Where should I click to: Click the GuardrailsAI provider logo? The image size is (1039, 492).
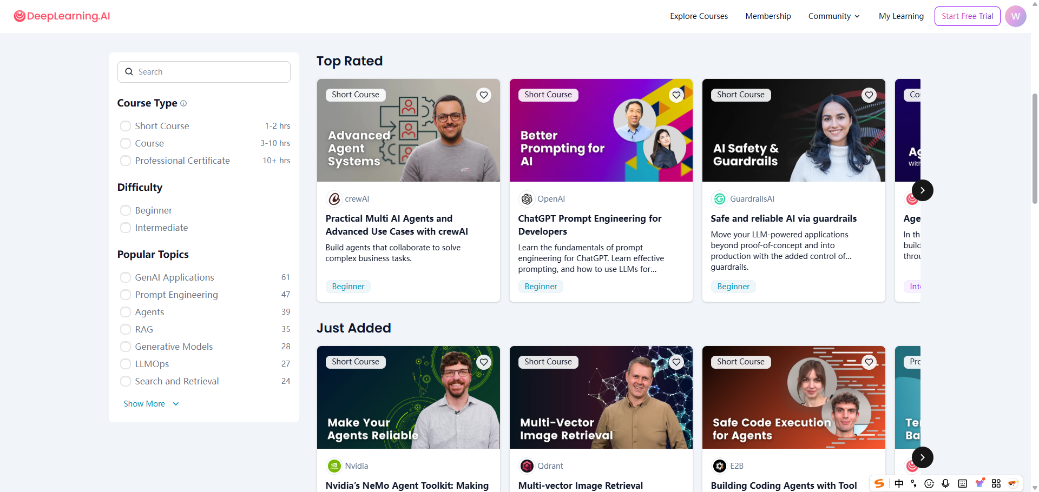pyautogui.click(x=720, y=199)
